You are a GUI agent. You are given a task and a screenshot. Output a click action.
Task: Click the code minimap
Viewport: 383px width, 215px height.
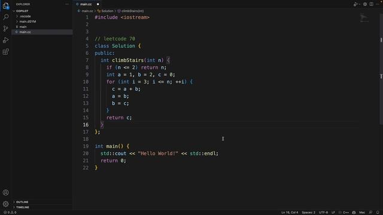point(364,19)
